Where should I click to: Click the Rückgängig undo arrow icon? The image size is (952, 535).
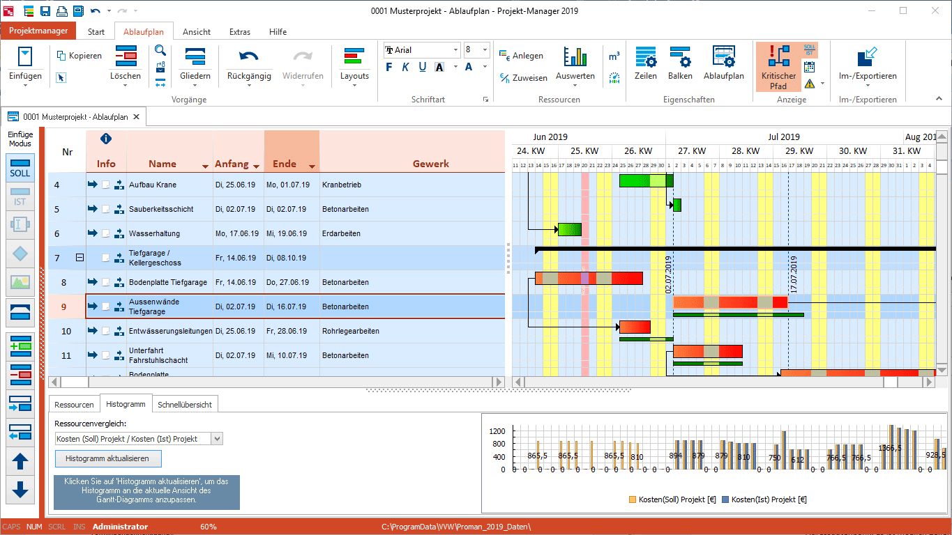click(249, 56)
